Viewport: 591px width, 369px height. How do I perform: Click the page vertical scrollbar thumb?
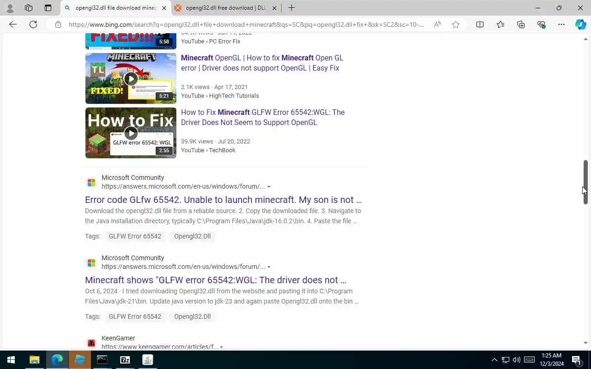(x=585, y=182)
